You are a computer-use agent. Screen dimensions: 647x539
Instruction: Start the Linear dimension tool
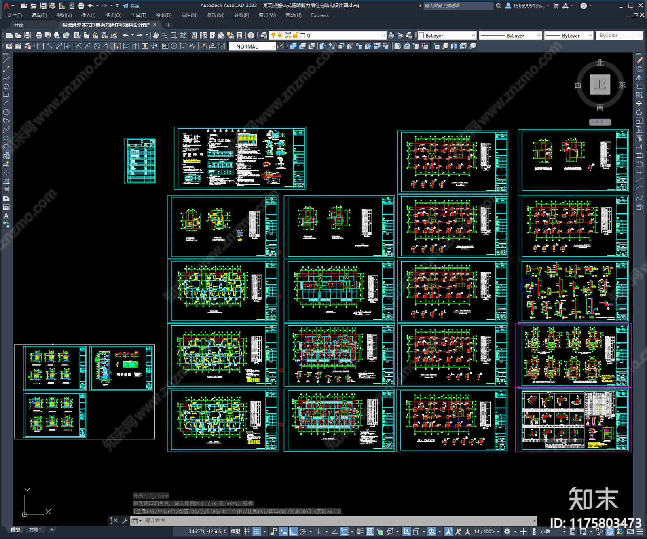40,46
